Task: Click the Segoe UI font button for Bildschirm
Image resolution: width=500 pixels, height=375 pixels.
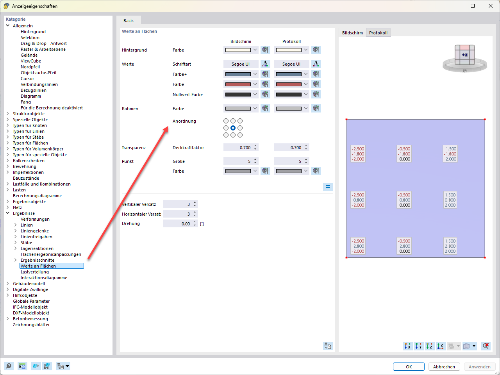Action: pyautogui.click(x=241, y=64)
